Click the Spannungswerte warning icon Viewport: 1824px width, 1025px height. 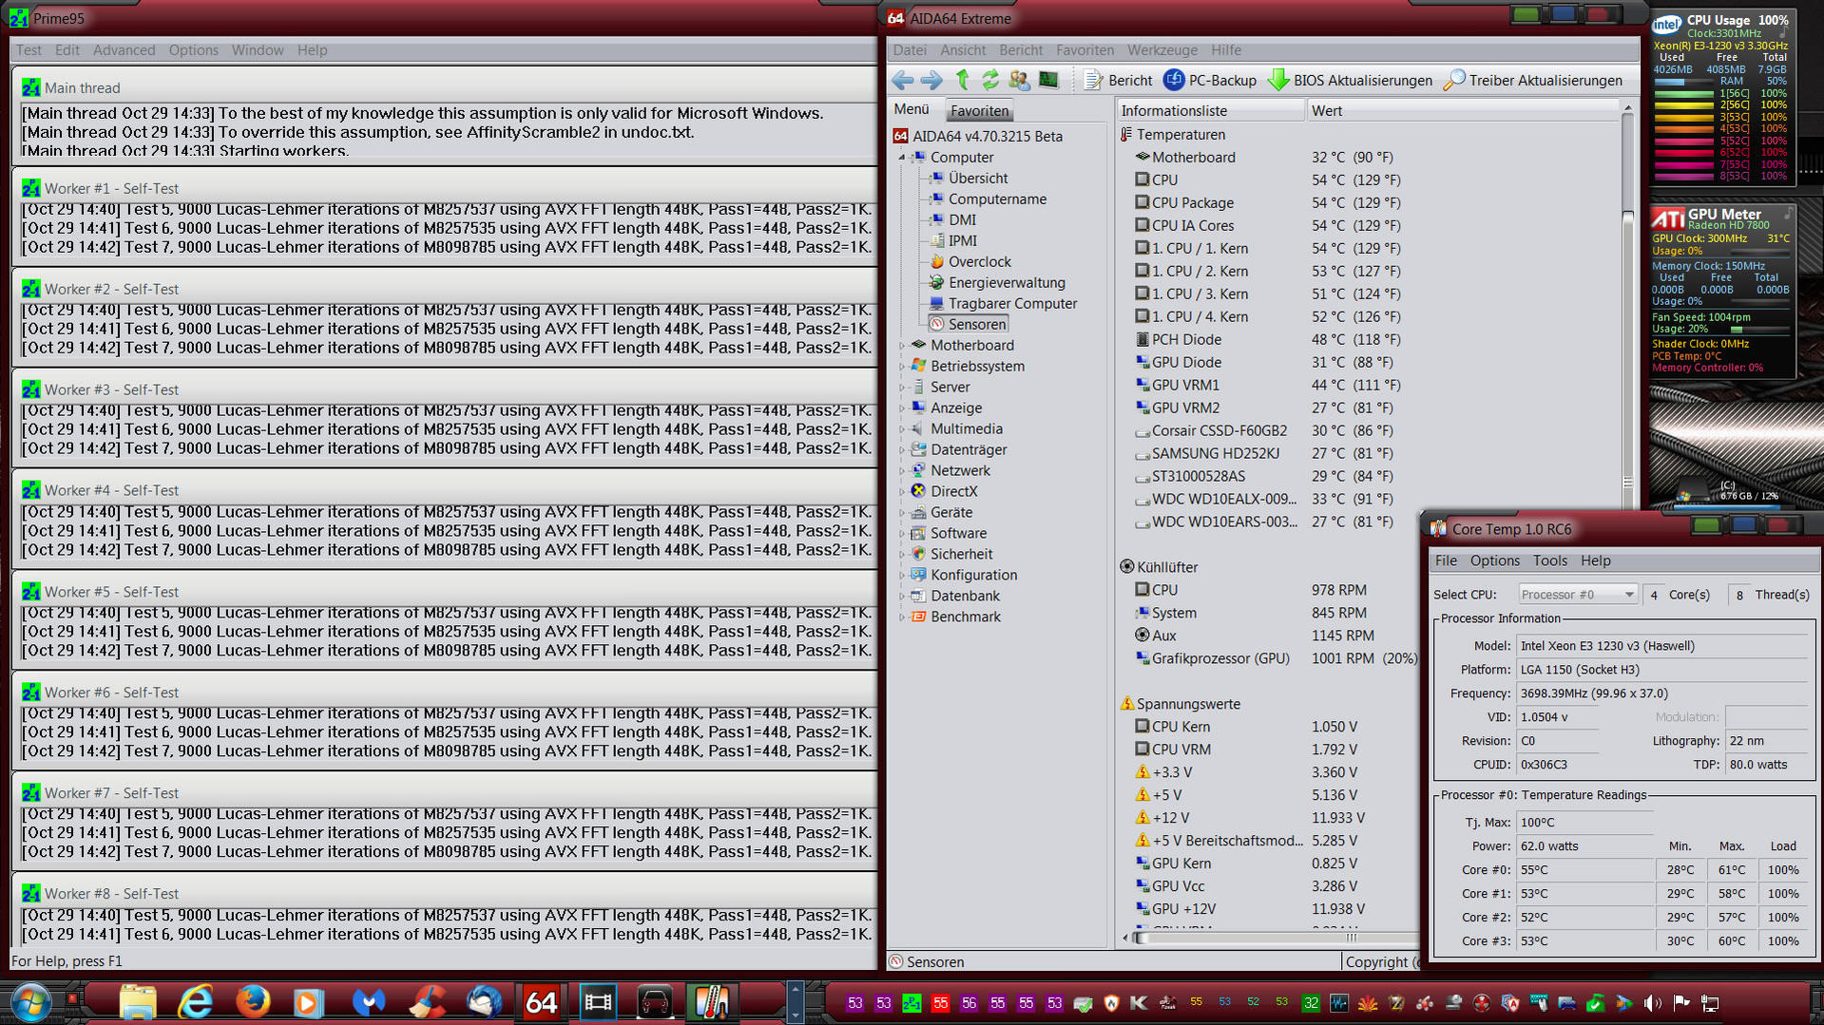pos(1126,704)
